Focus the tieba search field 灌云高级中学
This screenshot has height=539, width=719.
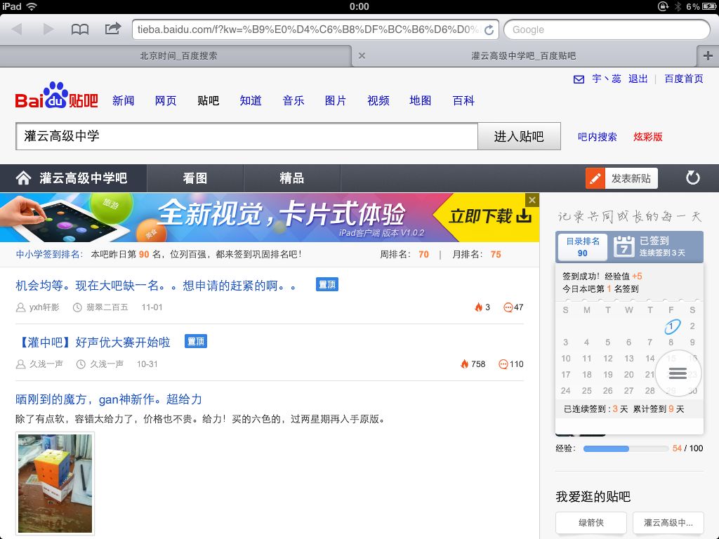[x=246, y=136]
